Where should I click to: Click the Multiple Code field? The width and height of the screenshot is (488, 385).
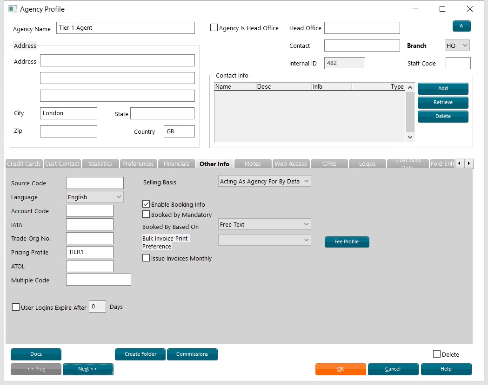pyautogui.click(x=99, y=280)
